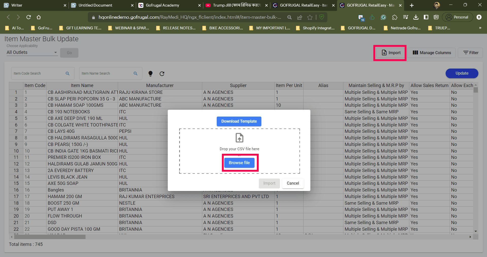Open a new browser tab with plus
487x257 pixels.
pos(412,5)
